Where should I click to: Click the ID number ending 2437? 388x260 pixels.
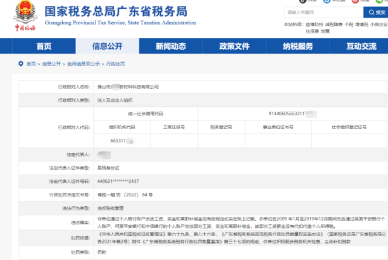(x=118, y=181)
